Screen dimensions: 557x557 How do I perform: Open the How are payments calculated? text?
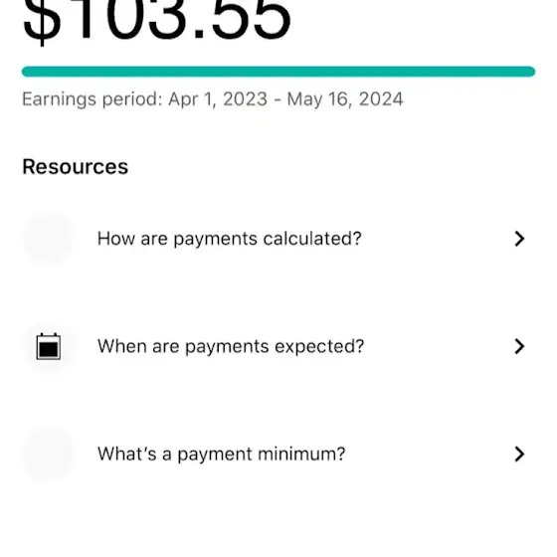pos(229,239)
